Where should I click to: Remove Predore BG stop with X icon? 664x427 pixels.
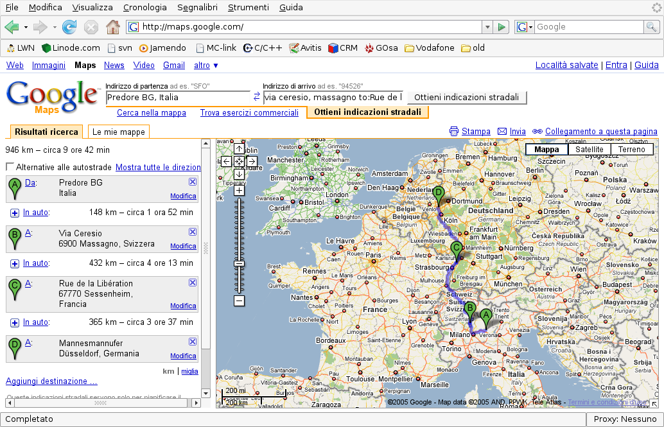193,182
